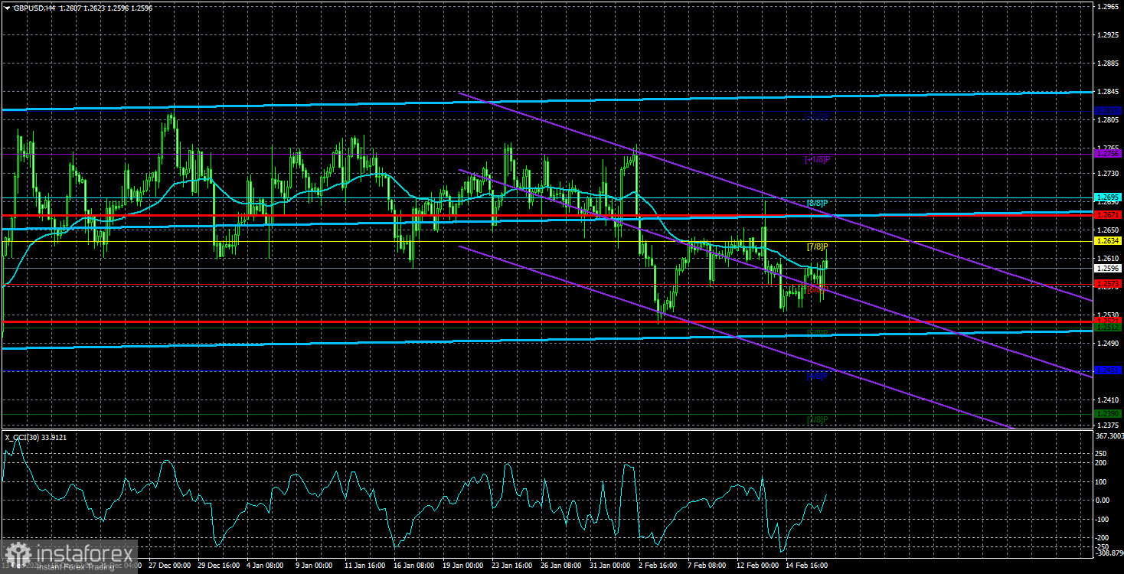Click the 1.2925 price scale value
Screen dimensions: 1124x574
tap(1106, 35)
